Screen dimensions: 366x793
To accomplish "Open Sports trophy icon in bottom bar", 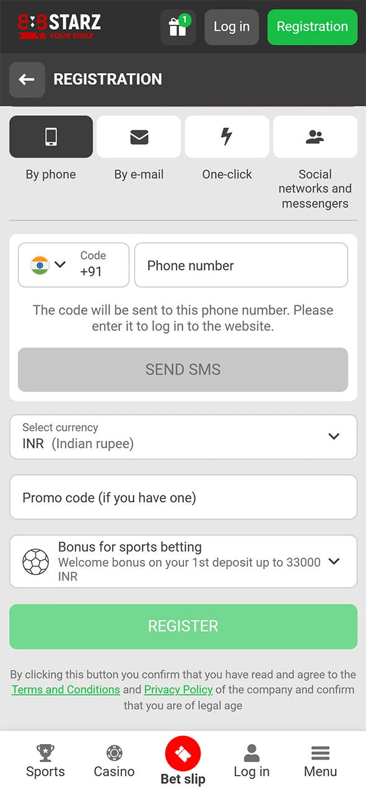I will click(45, 753).
